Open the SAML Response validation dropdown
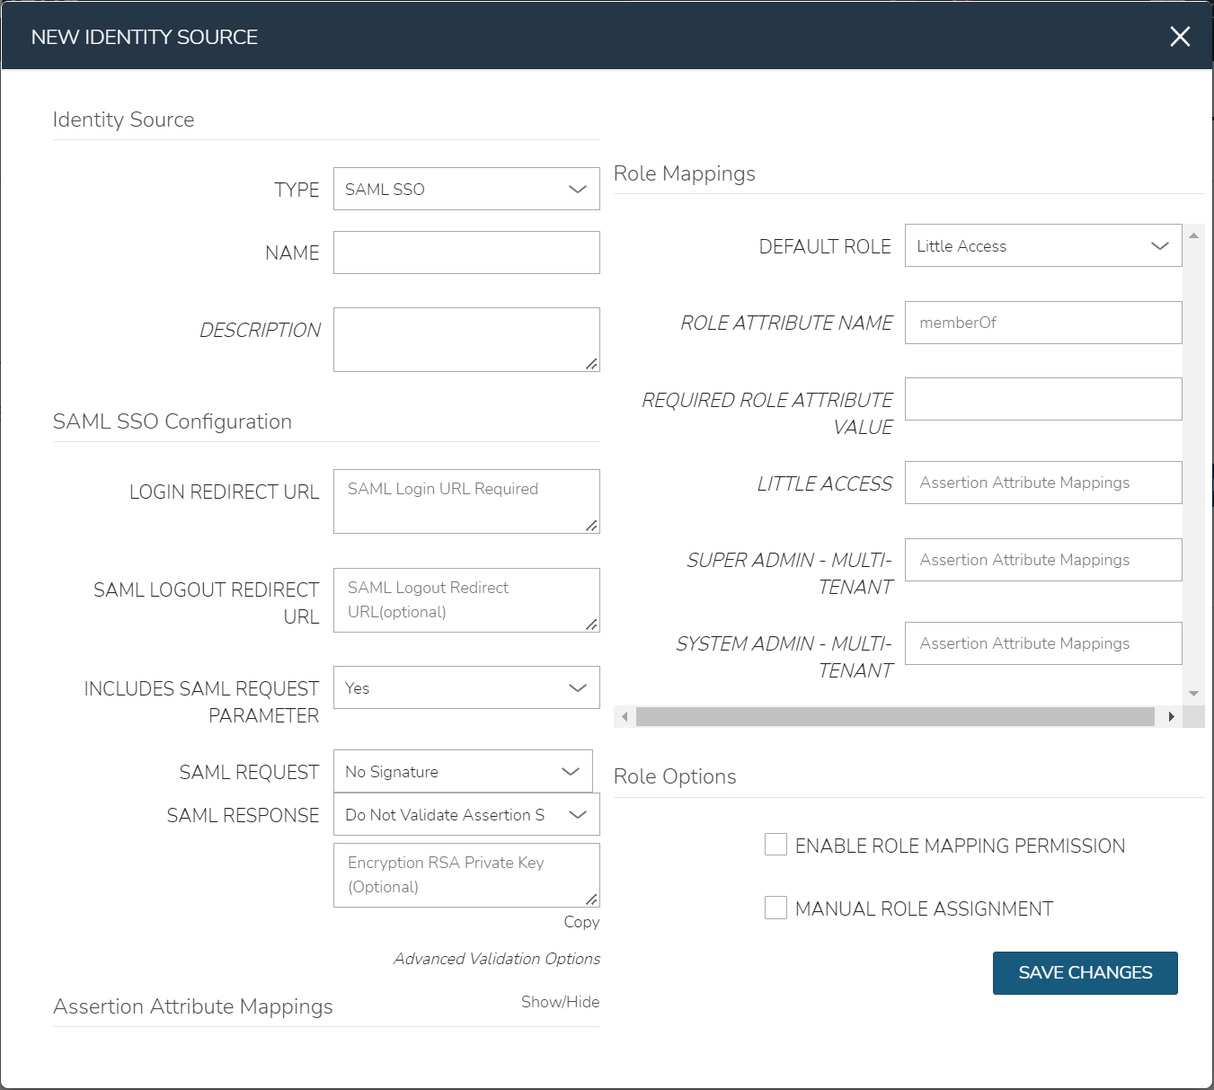Viewport: 1214px width, 1090px height. pos(465,815)
